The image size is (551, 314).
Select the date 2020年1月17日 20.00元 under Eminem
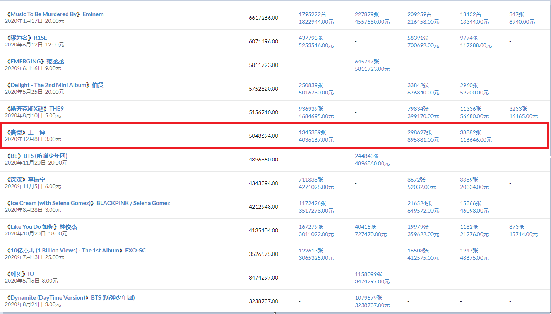tap(34, 21)
